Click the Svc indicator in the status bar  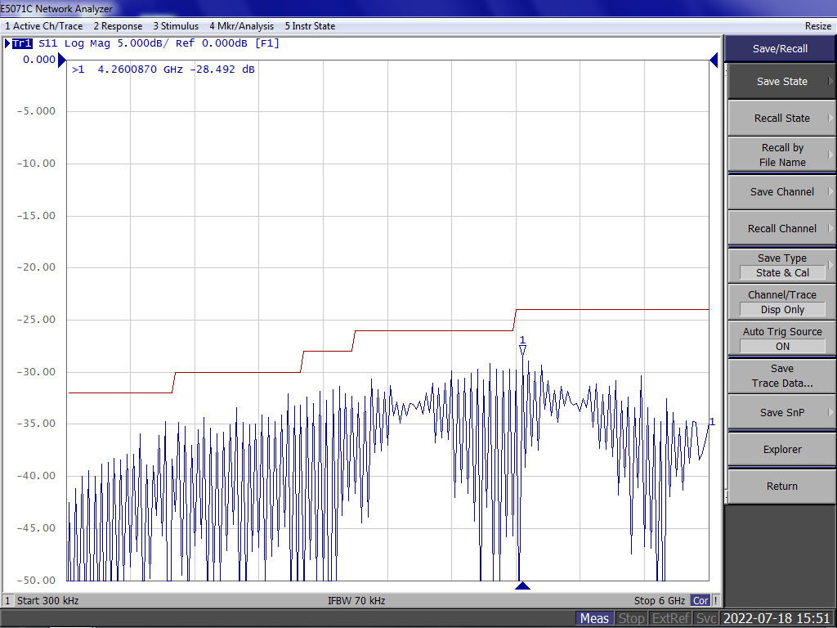click(706, 618)
